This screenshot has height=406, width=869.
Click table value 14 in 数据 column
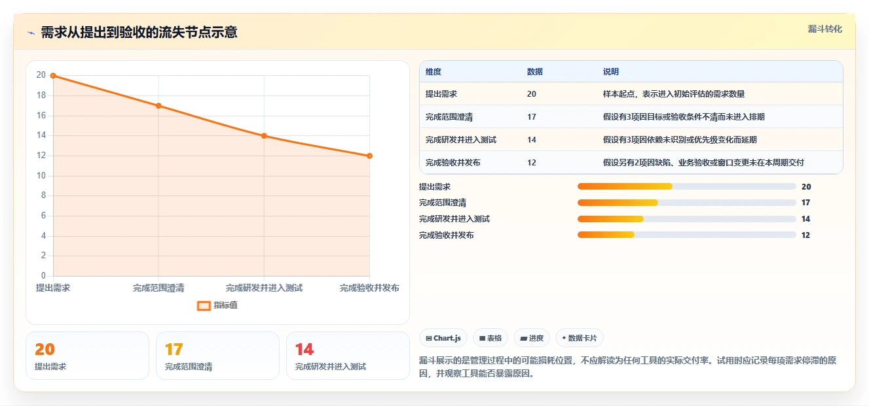click(x=531, y=140)
